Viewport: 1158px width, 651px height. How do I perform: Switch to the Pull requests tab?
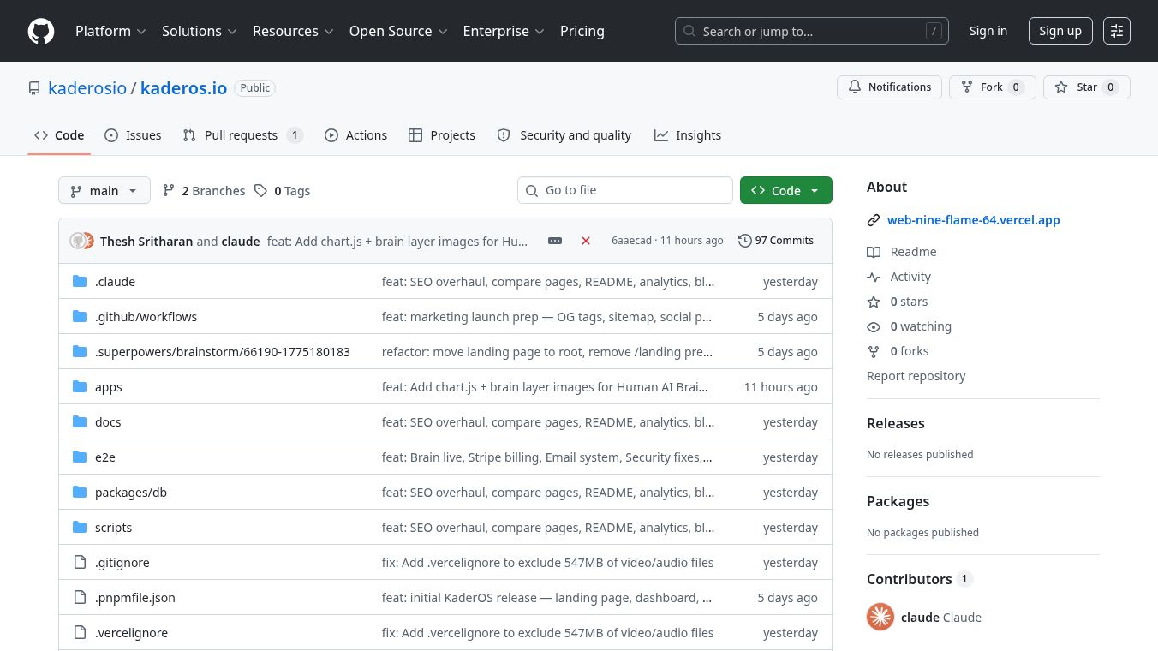coord(242,135)
